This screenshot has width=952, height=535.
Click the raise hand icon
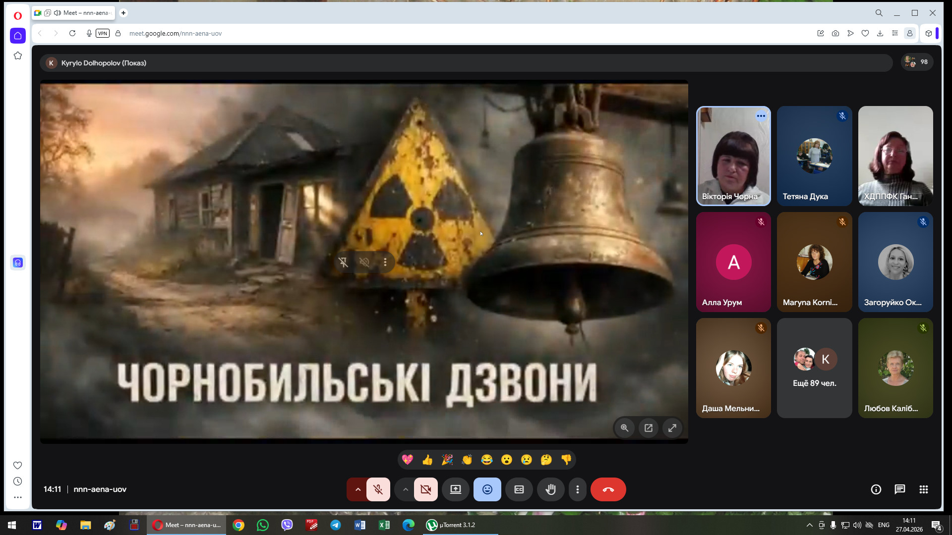click(x=550, y=489)
